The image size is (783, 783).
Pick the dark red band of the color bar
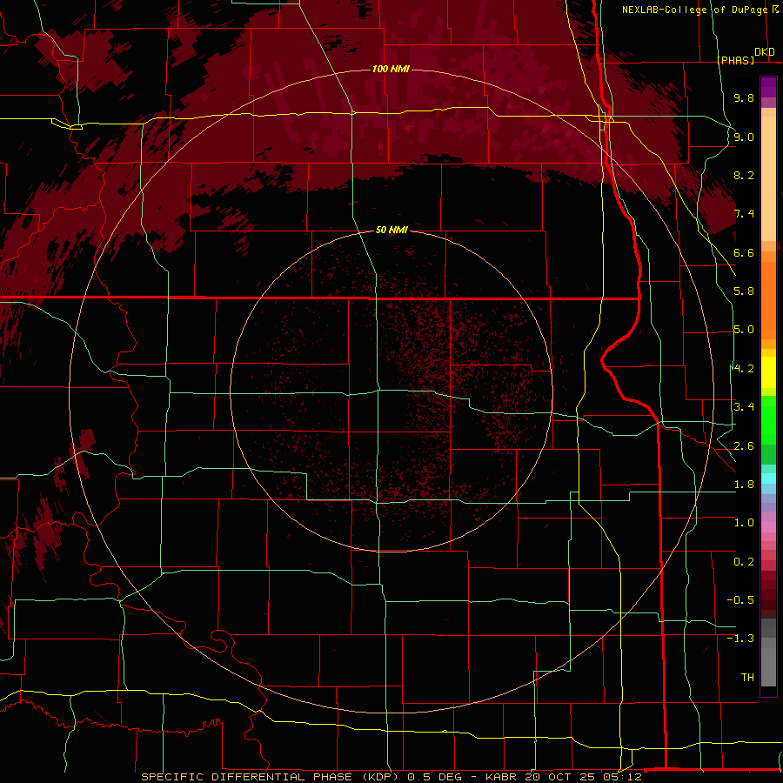(768, 594)
